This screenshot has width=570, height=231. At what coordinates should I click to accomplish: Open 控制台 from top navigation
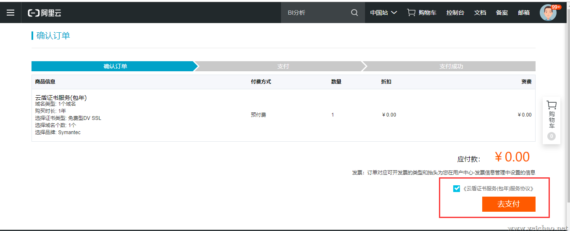click(455, 13)
